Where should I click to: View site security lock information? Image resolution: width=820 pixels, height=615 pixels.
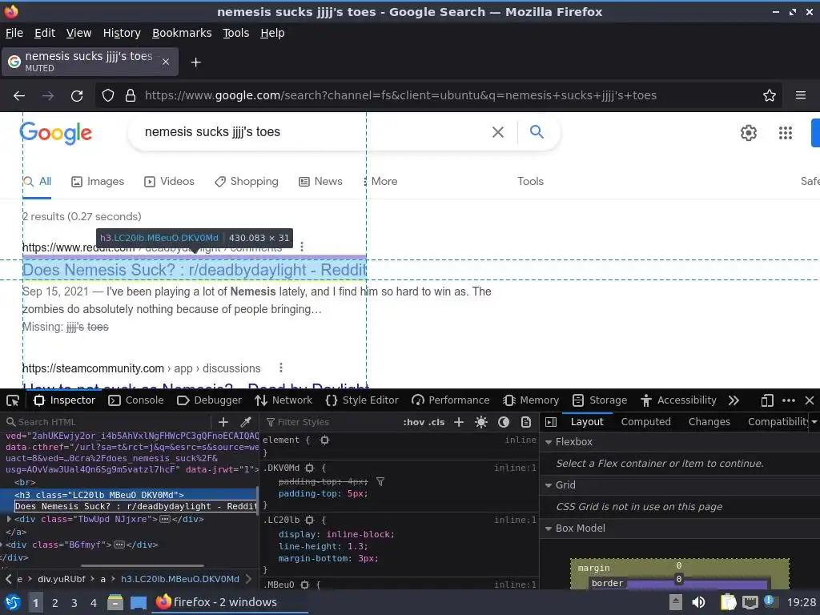tap(131, 96)
